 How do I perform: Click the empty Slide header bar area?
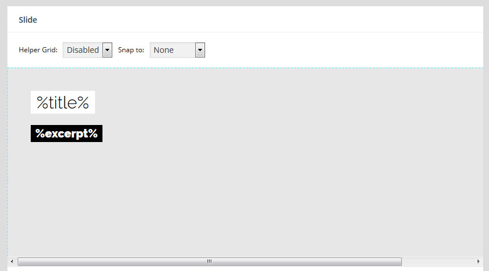tap(256, 20)
